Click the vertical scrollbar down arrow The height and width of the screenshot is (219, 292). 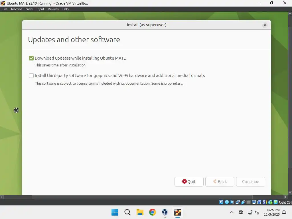tap(290, 193)
